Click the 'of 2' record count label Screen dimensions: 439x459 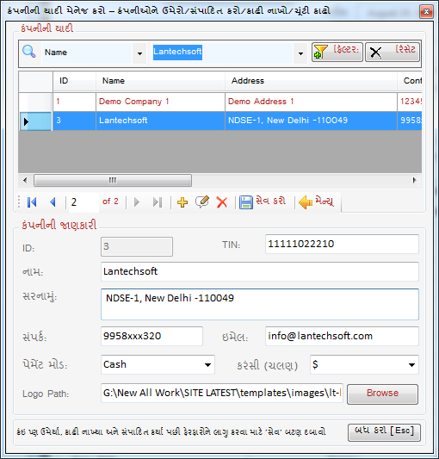tap(110, 202)
